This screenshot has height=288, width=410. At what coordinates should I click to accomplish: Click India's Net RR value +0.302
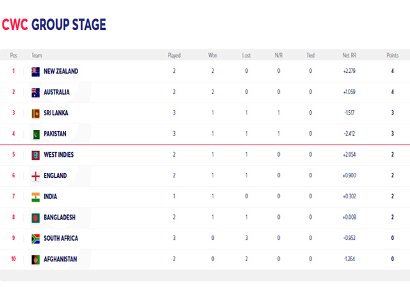coord(349,196)
